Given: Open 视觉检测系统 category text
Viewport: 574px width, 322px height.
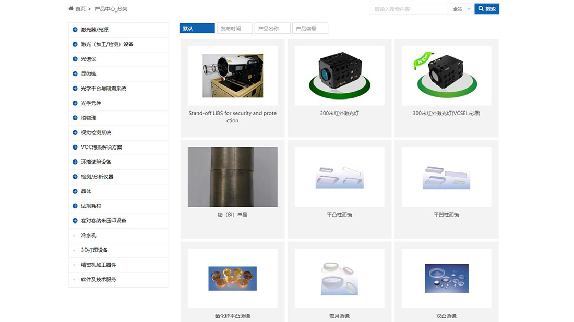Looking at the screenshot, I should tap(96, 132).
